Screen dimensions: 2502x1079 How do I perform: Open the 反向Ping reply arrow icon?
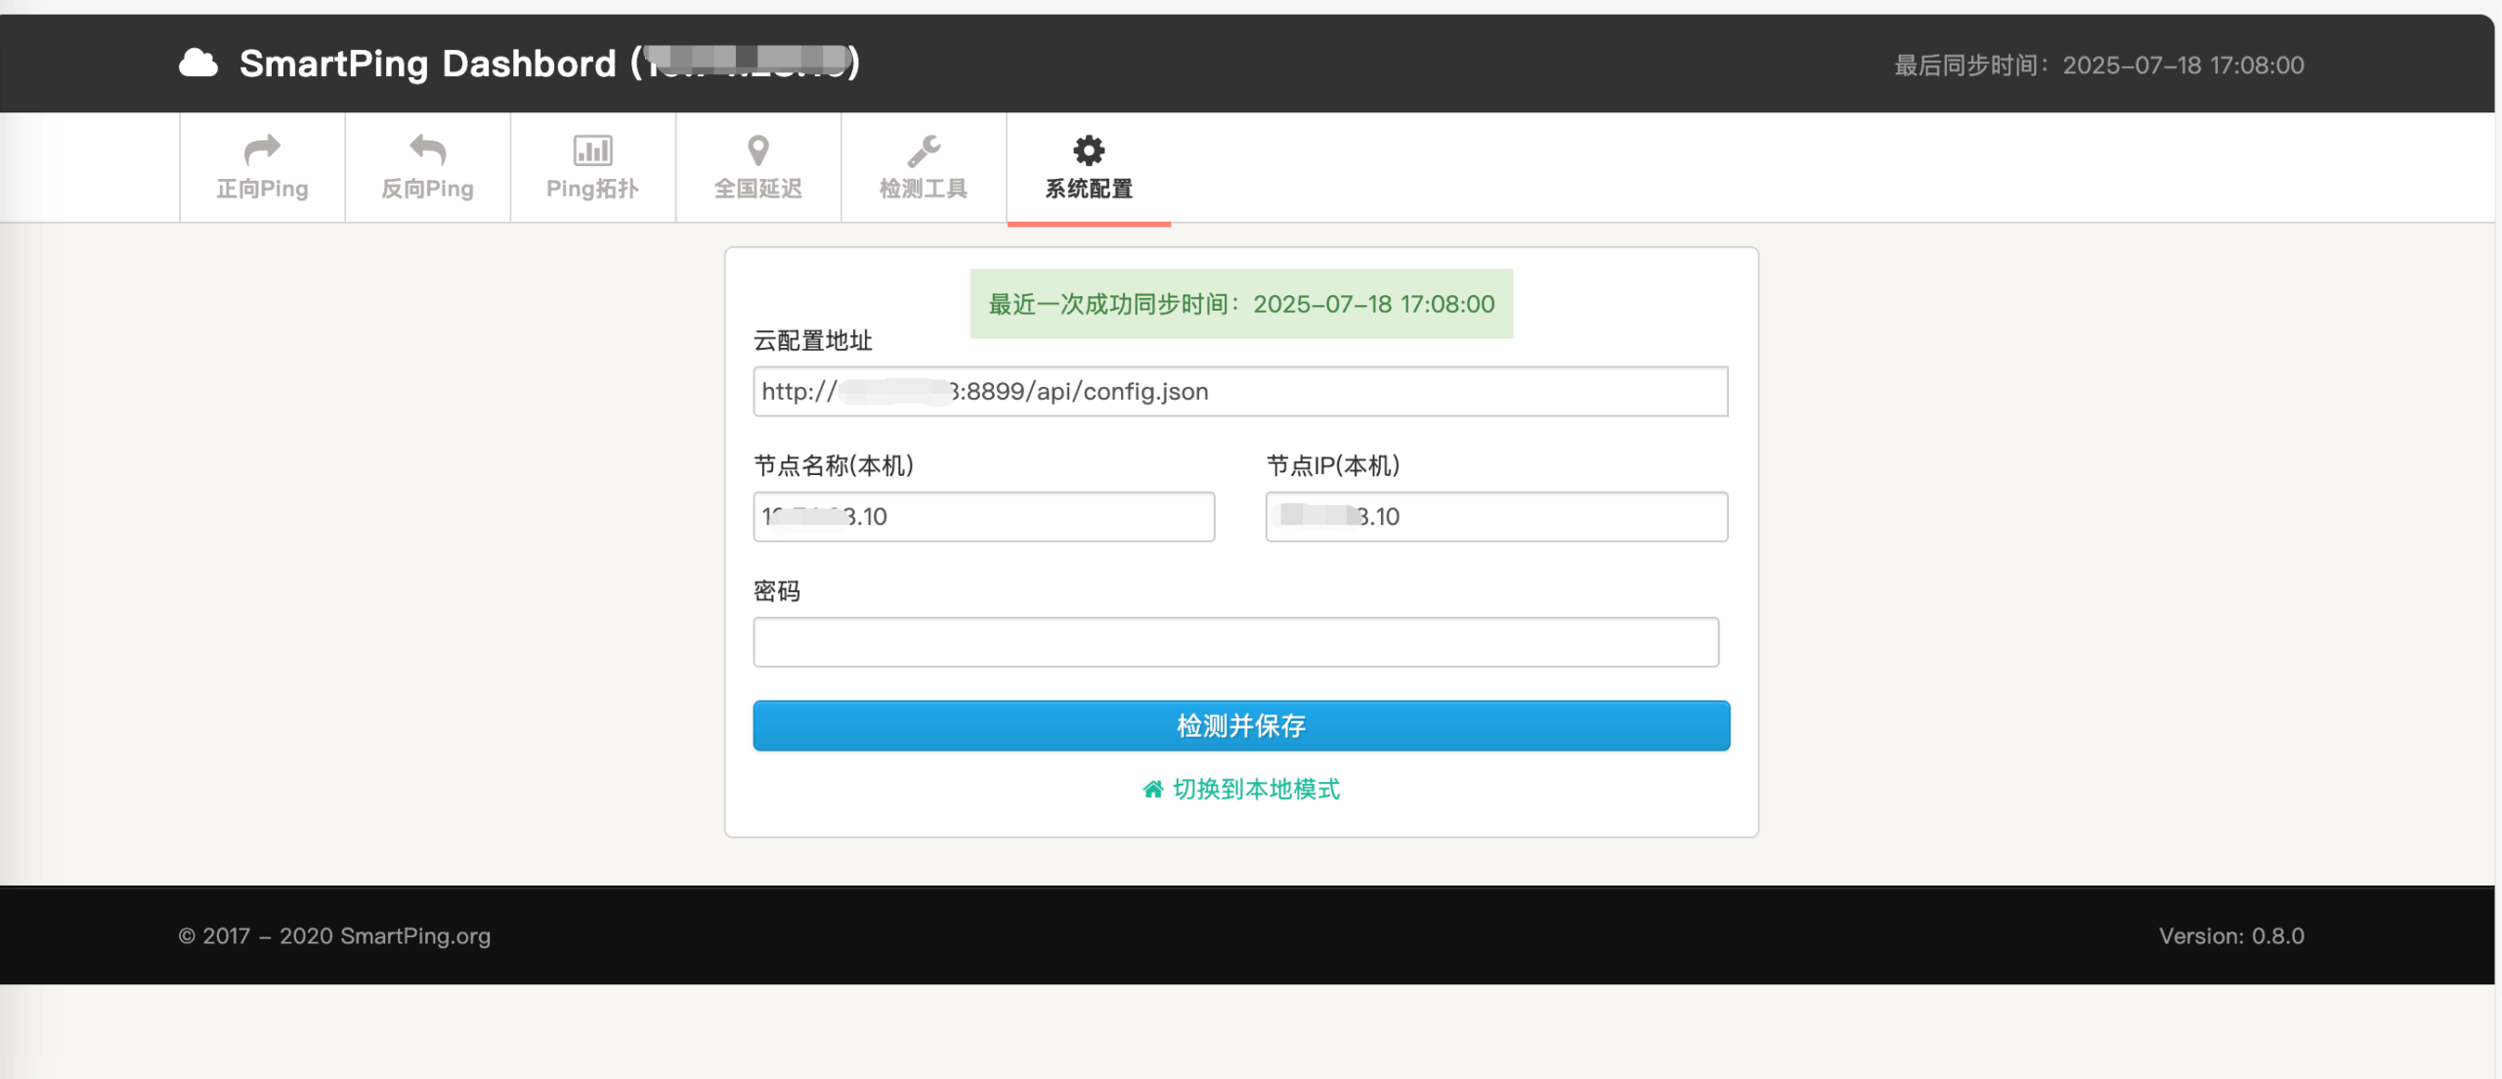pos(427,150)
